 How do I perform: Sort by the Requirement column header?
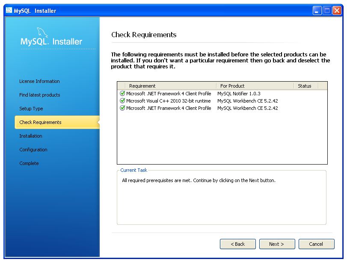(171, 86)
